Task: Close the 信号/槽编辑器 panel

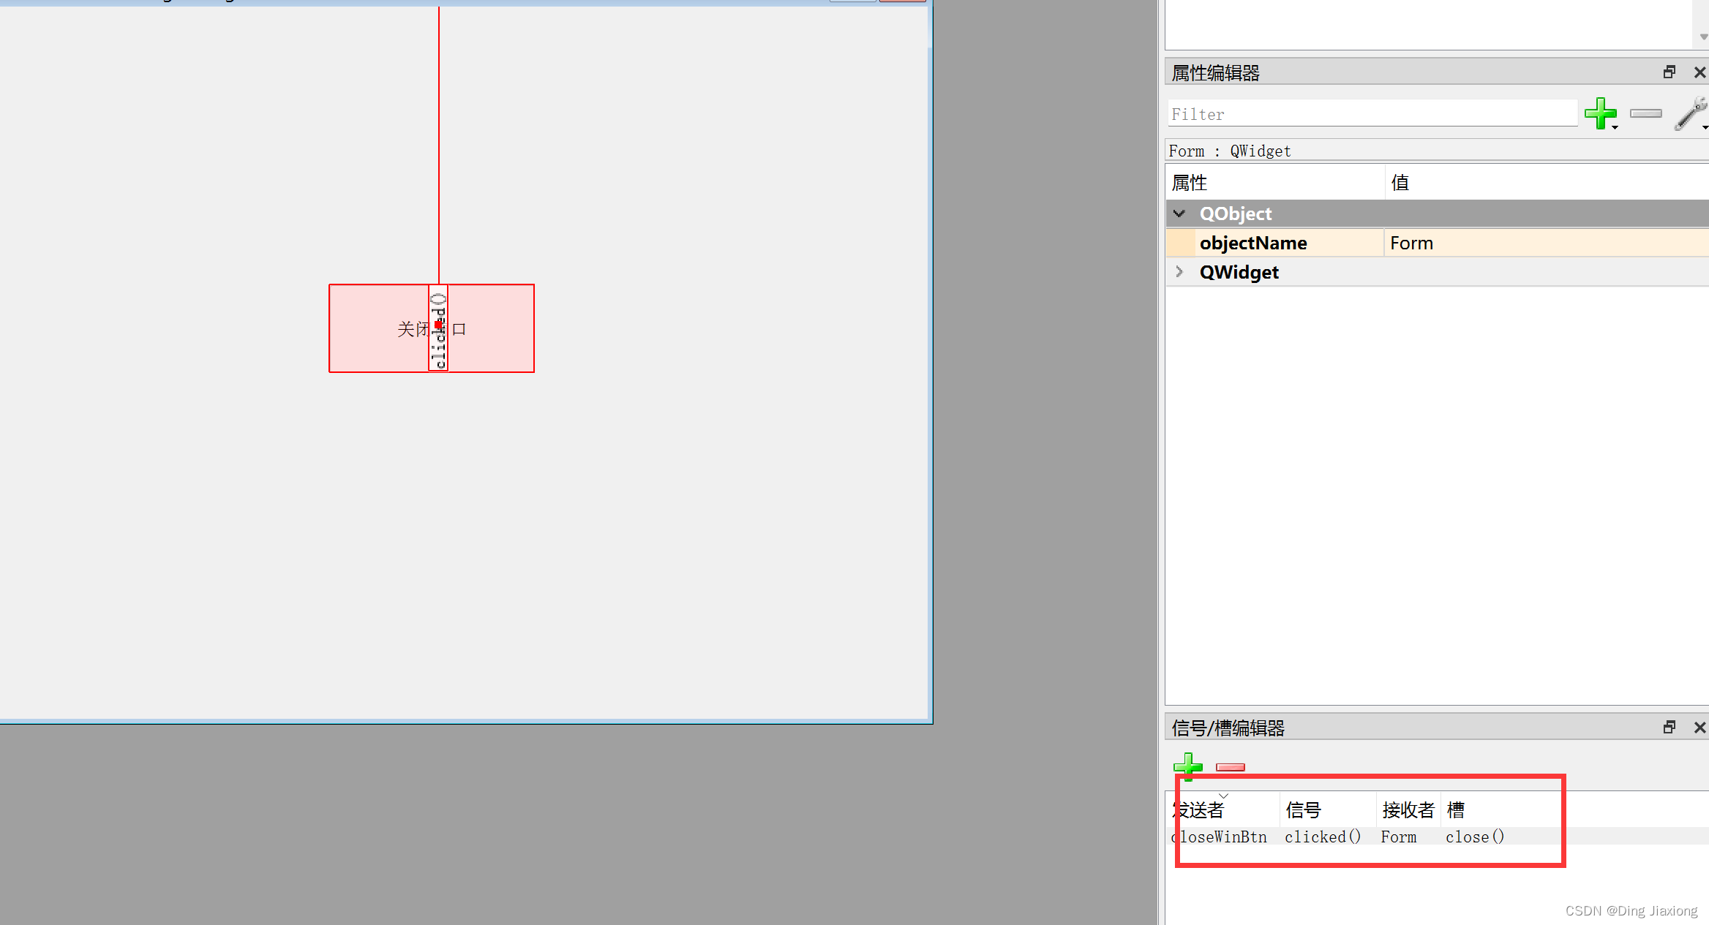Action: click(x=1699, y=728)
